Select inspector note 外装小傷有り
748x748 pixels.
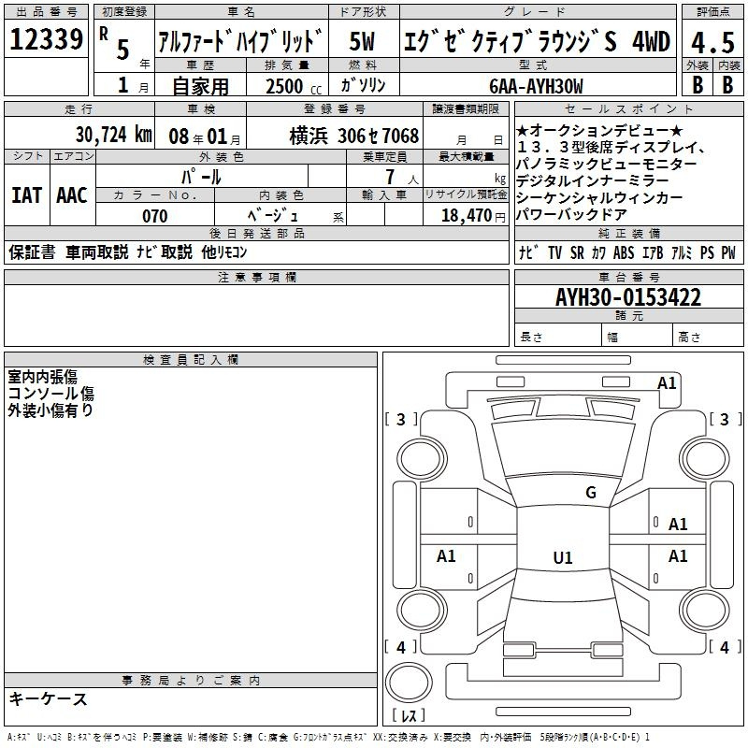click(x=50, y=410)
